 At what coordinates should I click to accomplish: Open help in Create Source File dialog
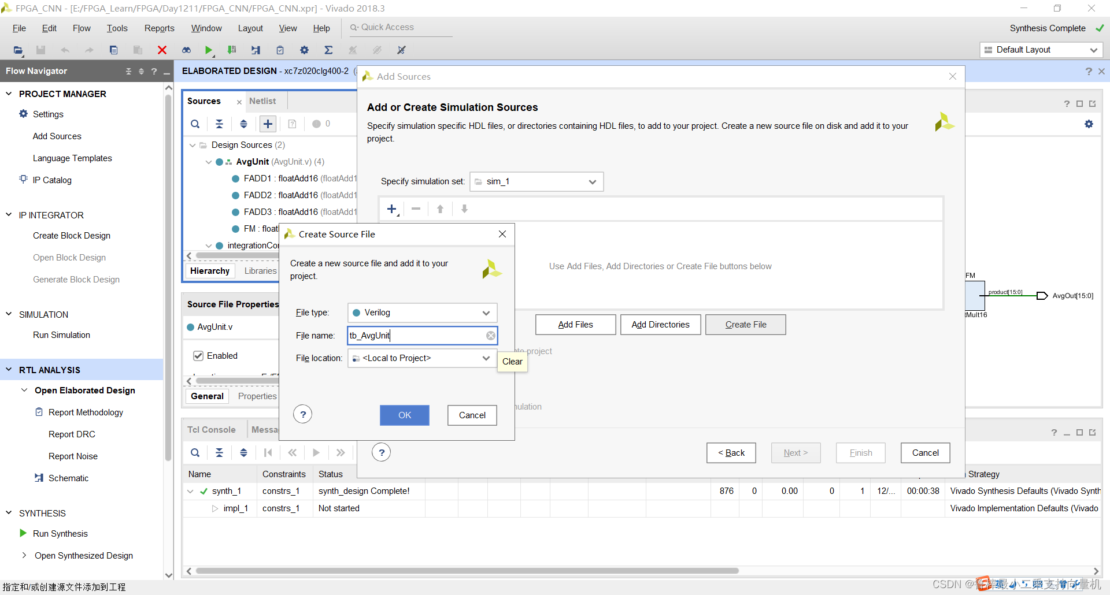click(303, 414)
